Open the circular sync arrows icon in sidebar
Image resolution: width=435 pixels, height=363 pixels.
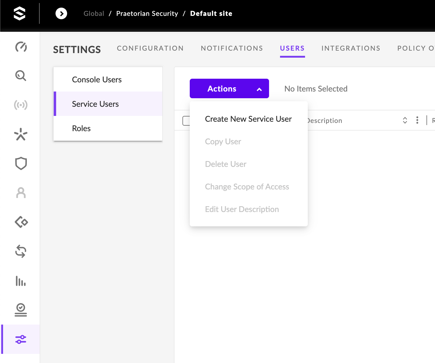pos(21,251)
